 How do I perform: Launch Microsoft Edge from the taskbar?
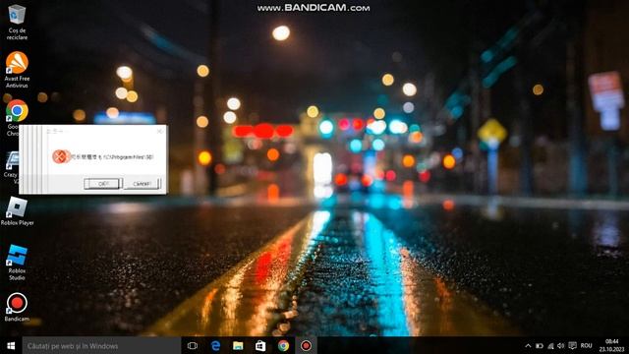215,345
